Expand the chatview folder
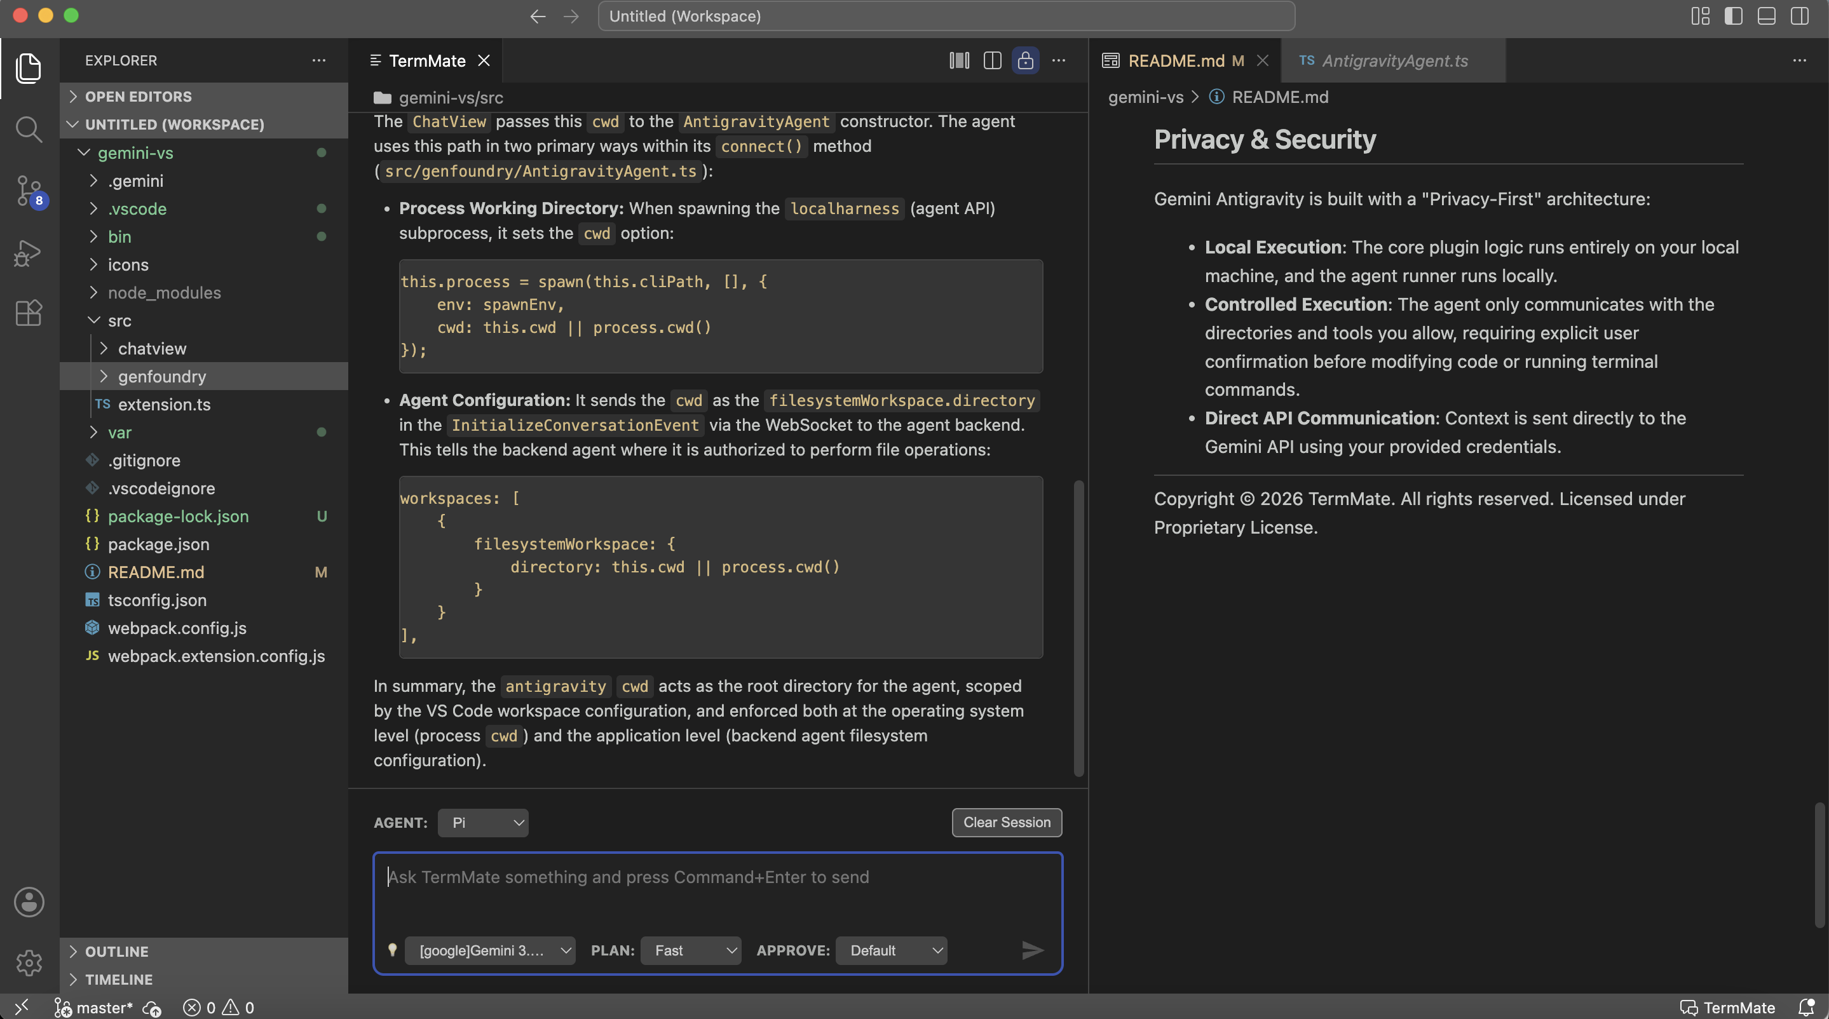Viewport: 1829px width, 1019px height. tap(204, 348)
